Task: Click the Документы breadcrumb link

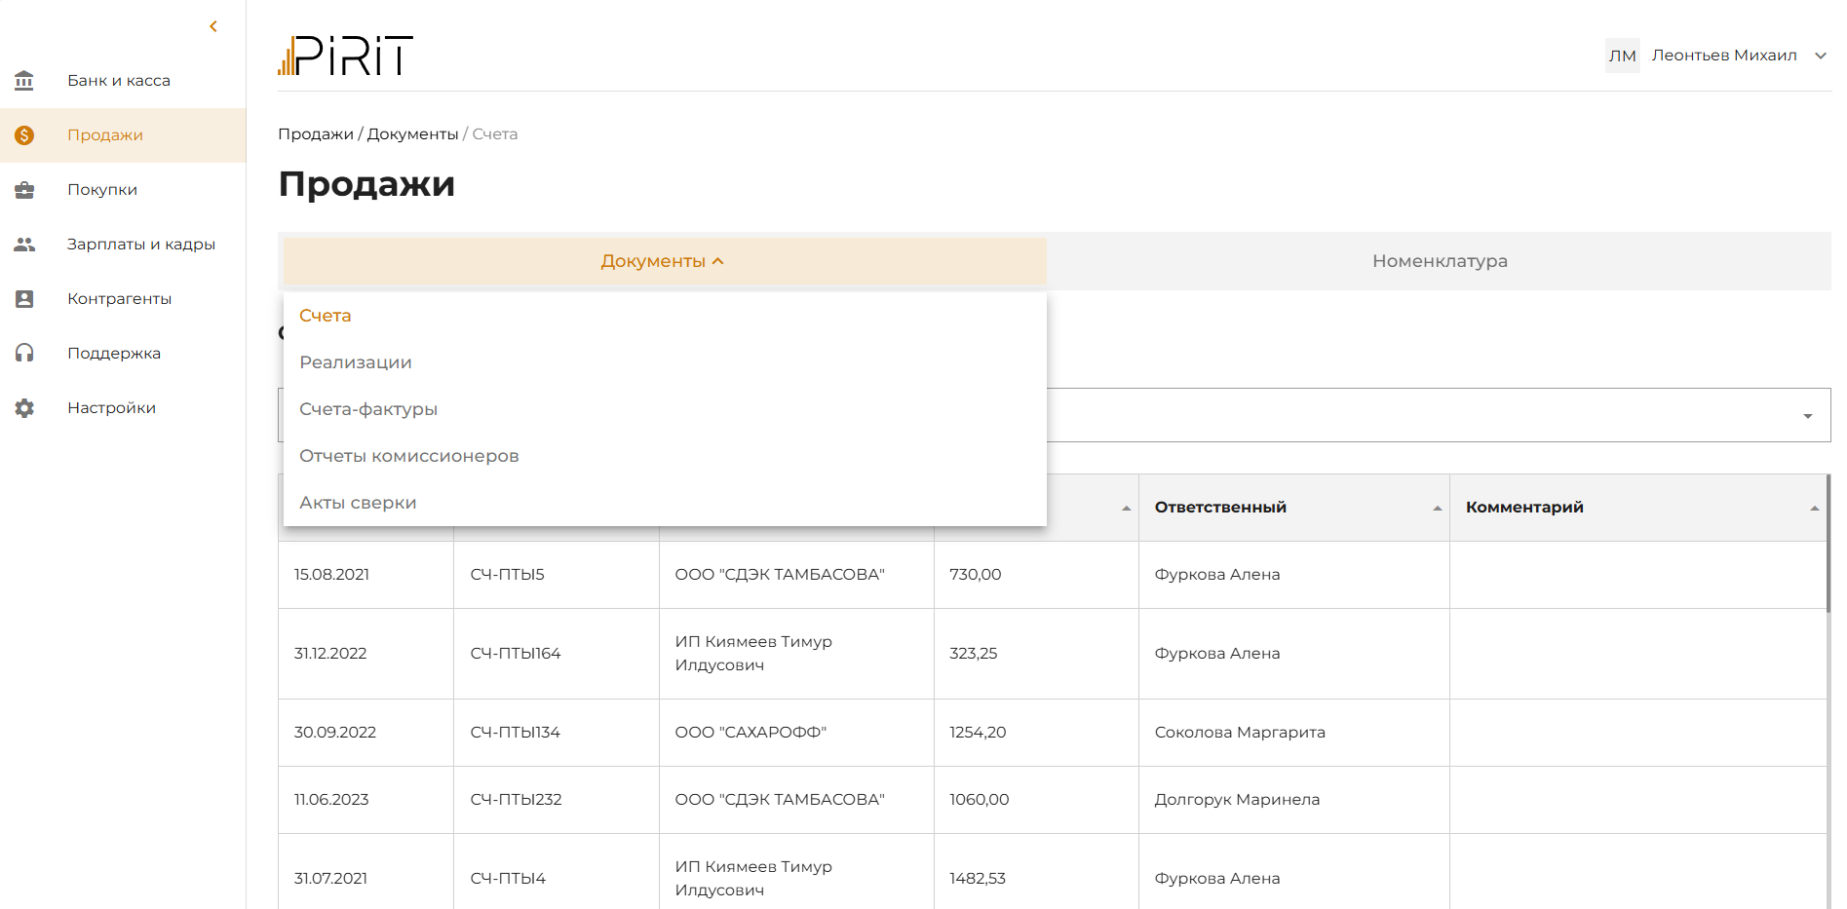Action: (x=412, y=134)
